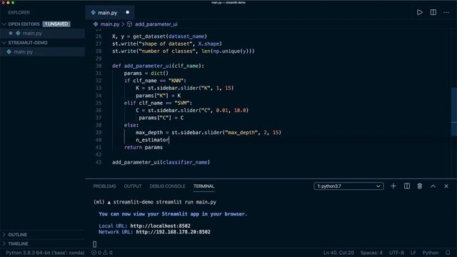Open Network URL http://192.168.178.20:8502 link
Viewport: 457px width, 257px height.
(173, 232)
